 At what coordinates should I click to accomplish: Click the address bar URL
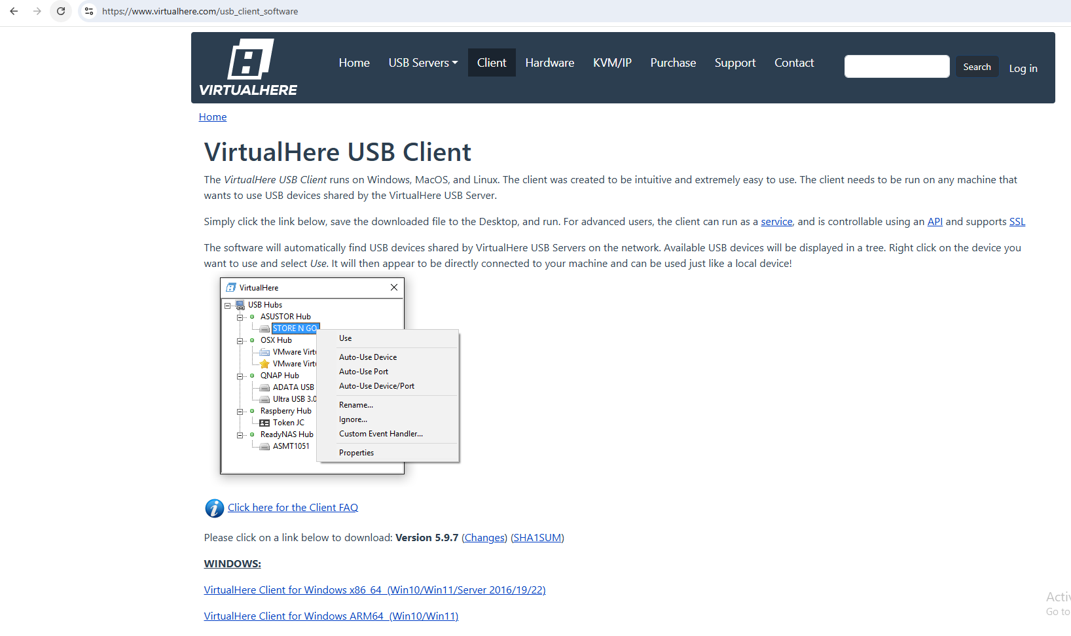[x=200, y=11]
